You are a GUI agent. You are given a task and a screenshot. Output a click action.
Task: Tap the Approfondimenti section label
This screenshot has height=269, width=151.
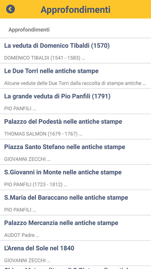[29, 30]
